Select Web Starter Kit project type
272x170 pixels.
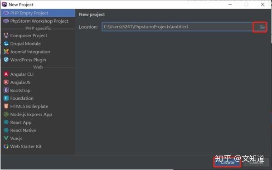[38, 146]
